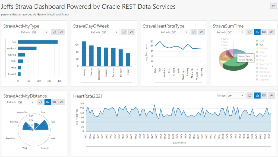The height and width of the screenshot is (157, 278).
Task: Click the Workout bar in StravaActivityType
Action: click(27, 48)
